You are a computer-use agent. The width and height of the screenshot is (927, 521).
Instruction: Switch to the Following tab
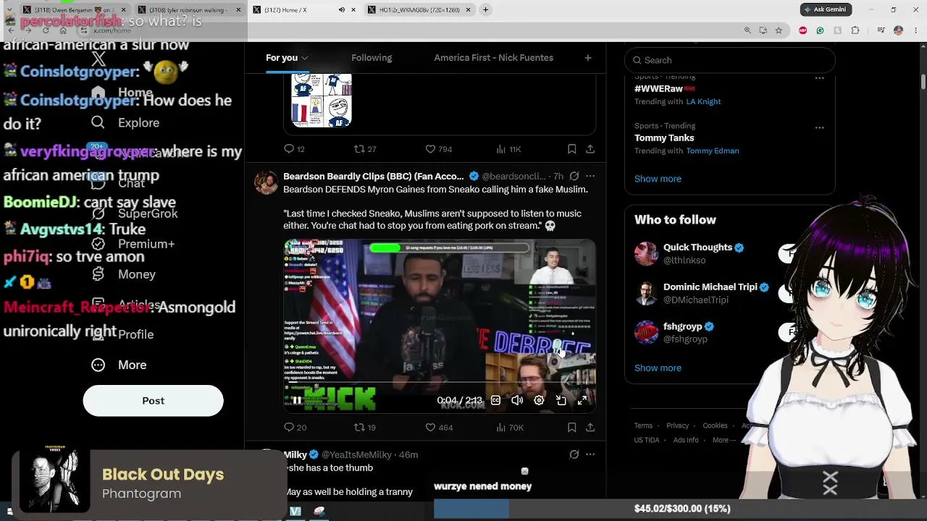coord(372,58)
